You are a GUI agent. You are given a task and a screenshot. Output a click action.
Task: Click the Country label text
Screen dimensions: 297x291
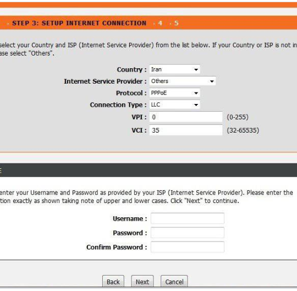[130, 69]
